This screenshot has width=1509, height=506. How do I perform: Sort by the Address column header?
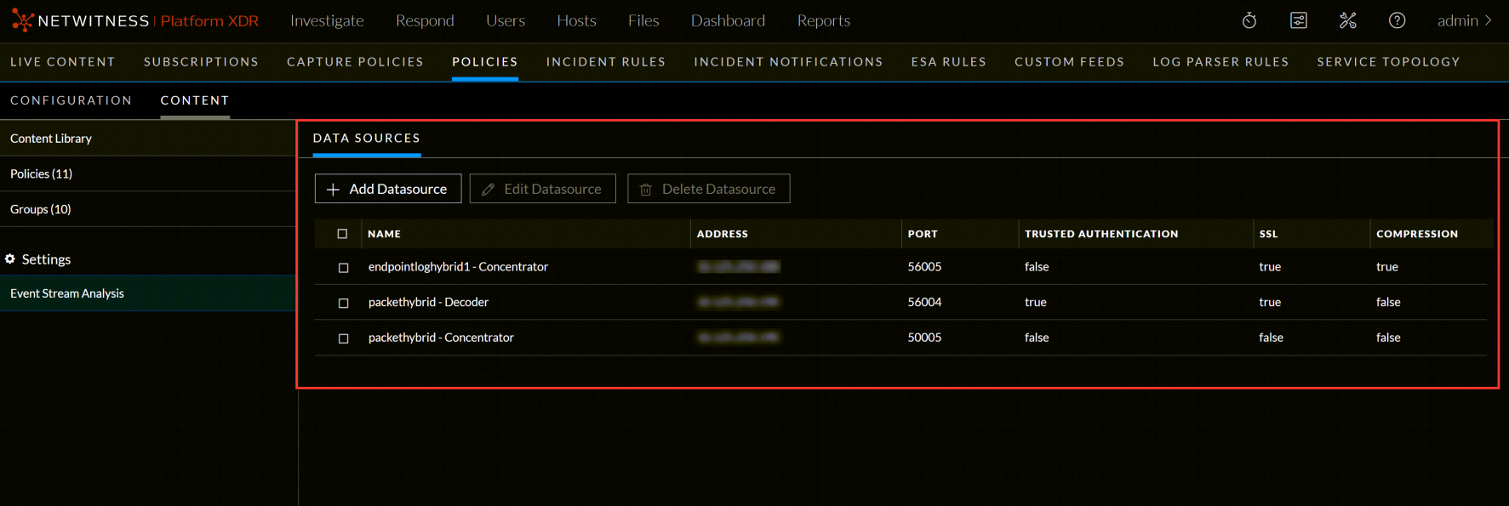click(x=723, y=234)
